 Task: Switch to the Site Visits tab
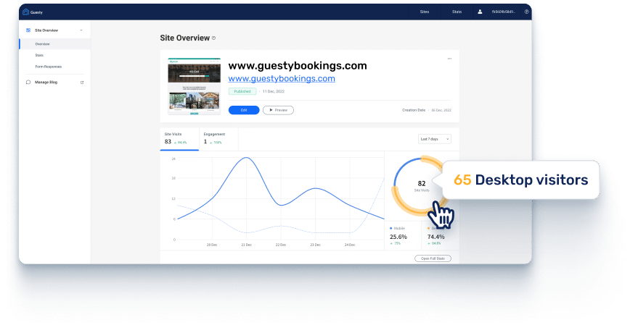pos(179,139)
